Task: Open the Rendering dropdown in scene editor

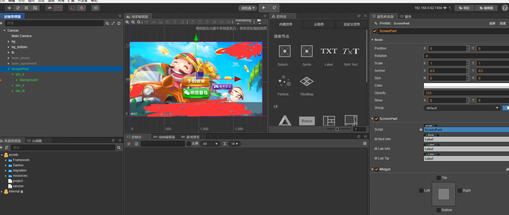Action: coord(243,21)
